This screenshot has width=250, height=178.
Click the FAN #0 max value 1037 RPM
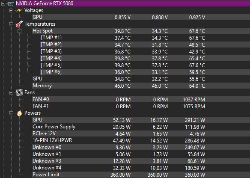tap(194, 100)
